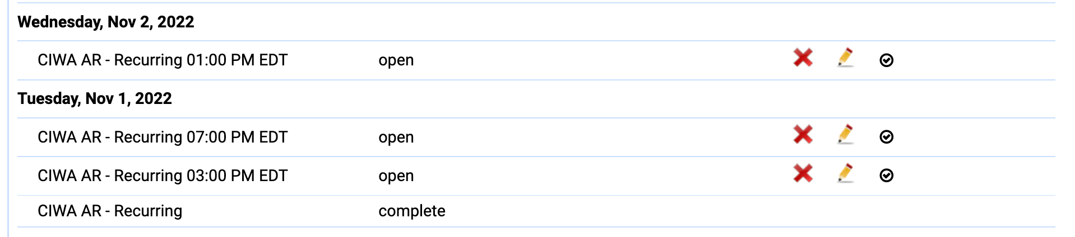The width and height of the screenshot is (1075, 237).
Task: Click open status on 01:00 PM row
Action: [396, 60]
